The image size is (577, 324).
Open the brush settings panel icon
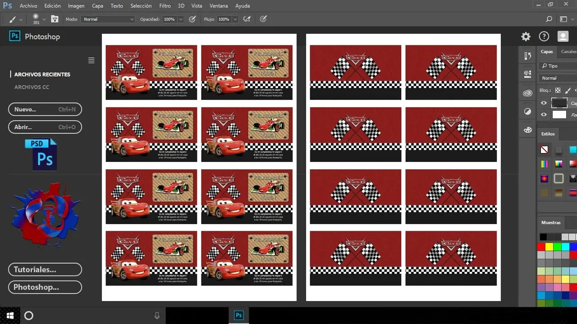(x=55, y=19)
